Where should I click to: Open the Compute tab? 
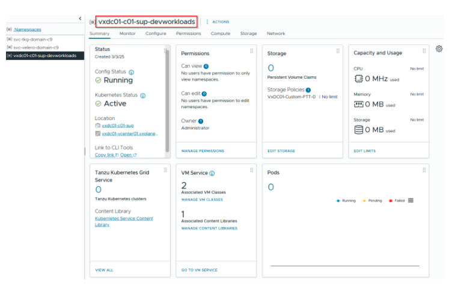point(221,34)
